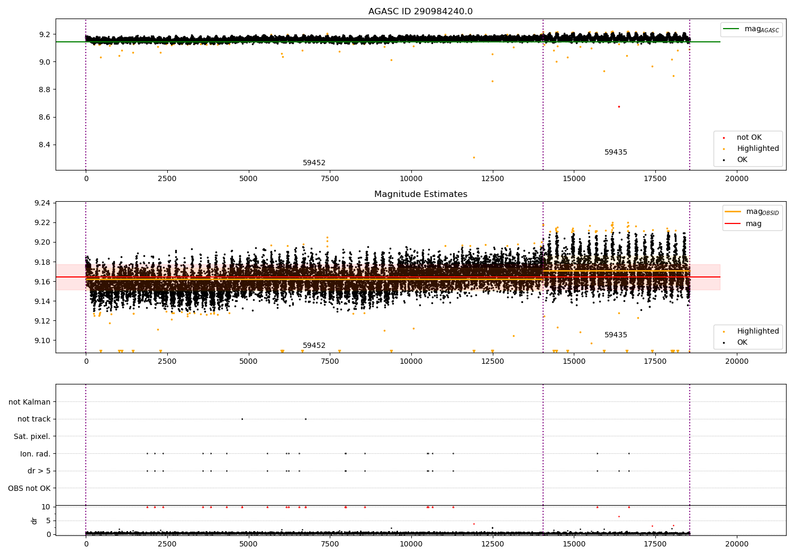Click the 'not track' axis label
The image size is (794, 556).
point(34,419)
